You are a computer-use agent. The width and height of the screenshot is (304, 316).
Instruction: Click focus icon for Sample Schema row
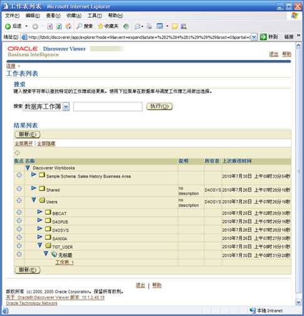(19, 175)
